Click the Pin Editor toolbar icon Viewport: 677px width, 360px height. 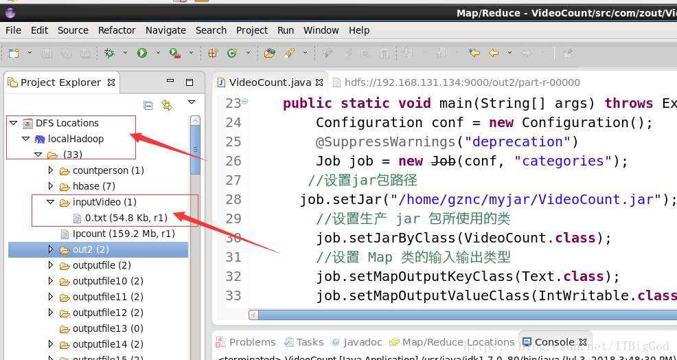(x=568, y=53)
